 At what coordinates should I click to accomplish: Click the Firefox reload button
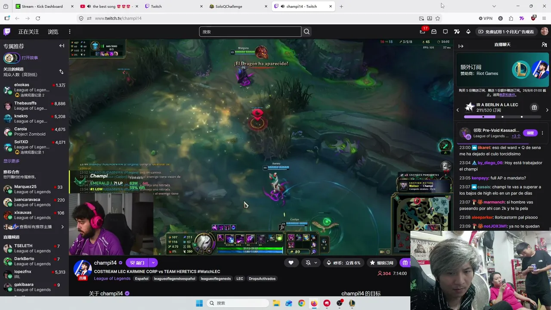(38, 18)
